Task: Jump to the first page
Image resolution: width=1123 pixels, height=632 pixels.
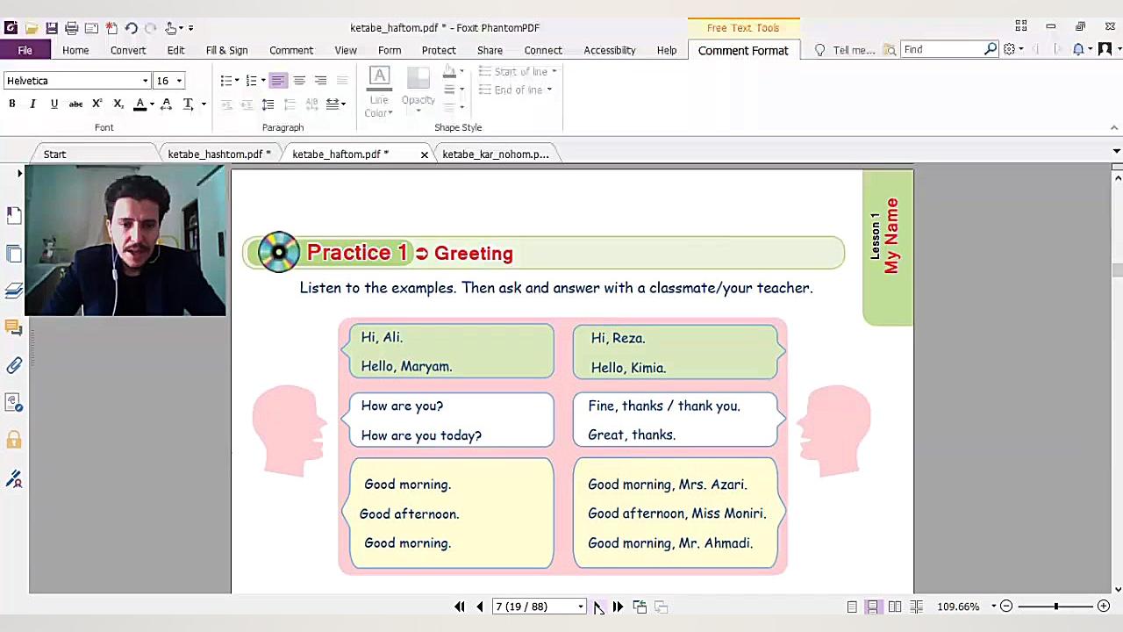Action: point(460,607)
